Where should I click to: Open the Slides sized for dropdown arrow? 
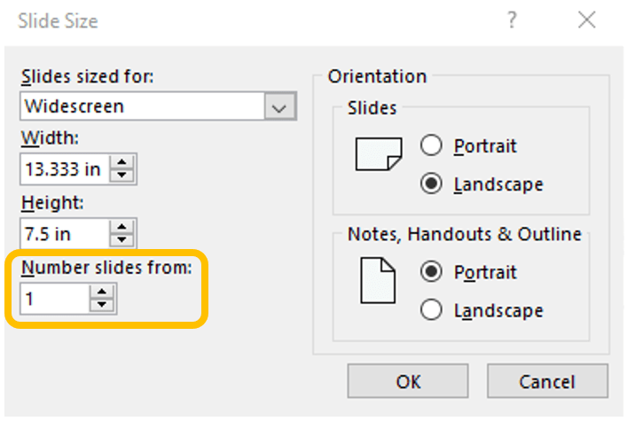click(x=280, y=106)
